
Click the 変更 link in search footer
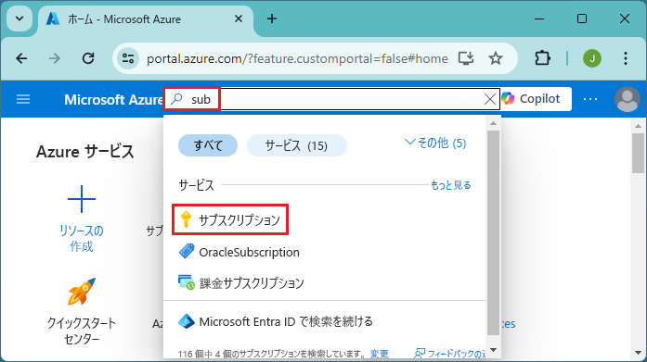click(x=380, y=354)
